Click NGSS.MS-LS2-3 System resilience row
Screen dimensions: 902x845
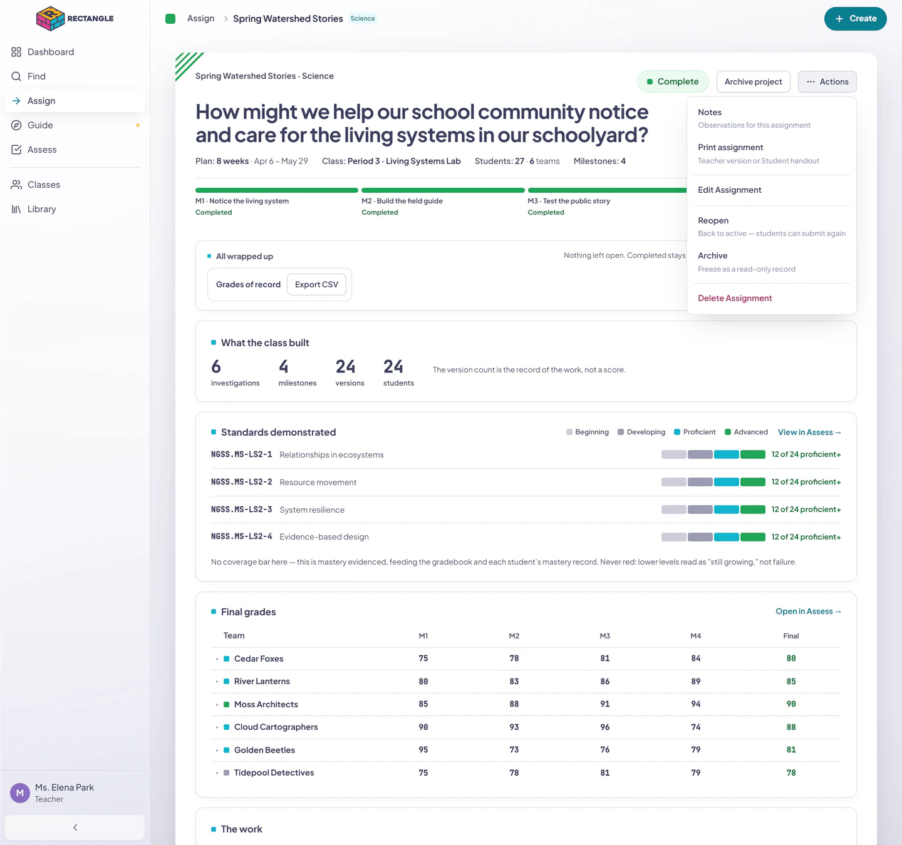click(526, 510)
